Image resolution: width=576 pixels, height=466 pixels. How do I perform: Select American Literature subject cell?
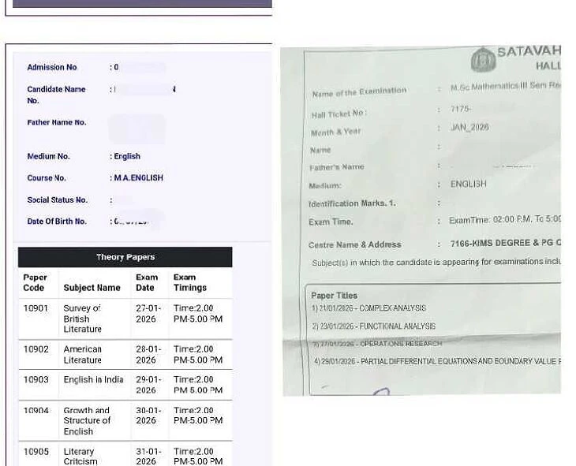click(83, 354)
